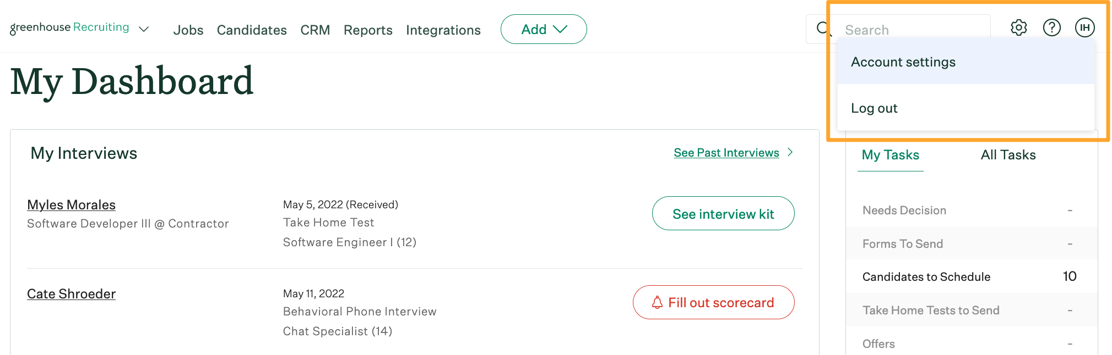Click the arrow beside See Past Interviews

click(x=791, y=153)
